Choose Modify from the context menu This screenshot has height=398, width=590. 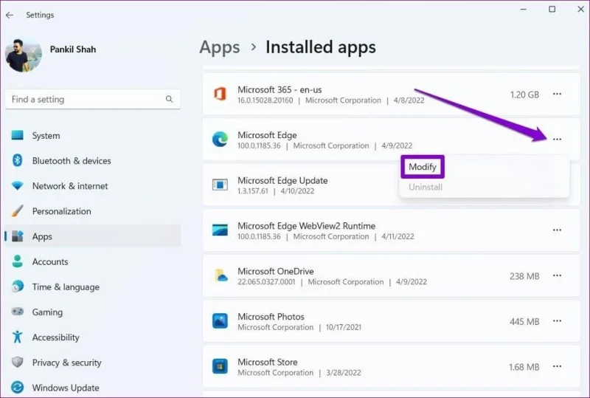[422, 167]
